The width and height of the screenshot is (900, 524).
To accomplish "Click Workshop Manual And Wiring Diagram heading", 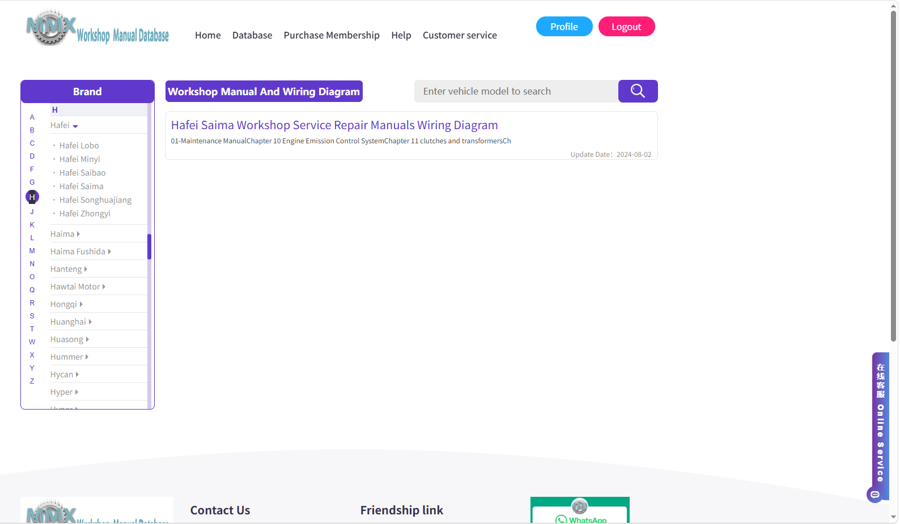I will tap(264, 91).
